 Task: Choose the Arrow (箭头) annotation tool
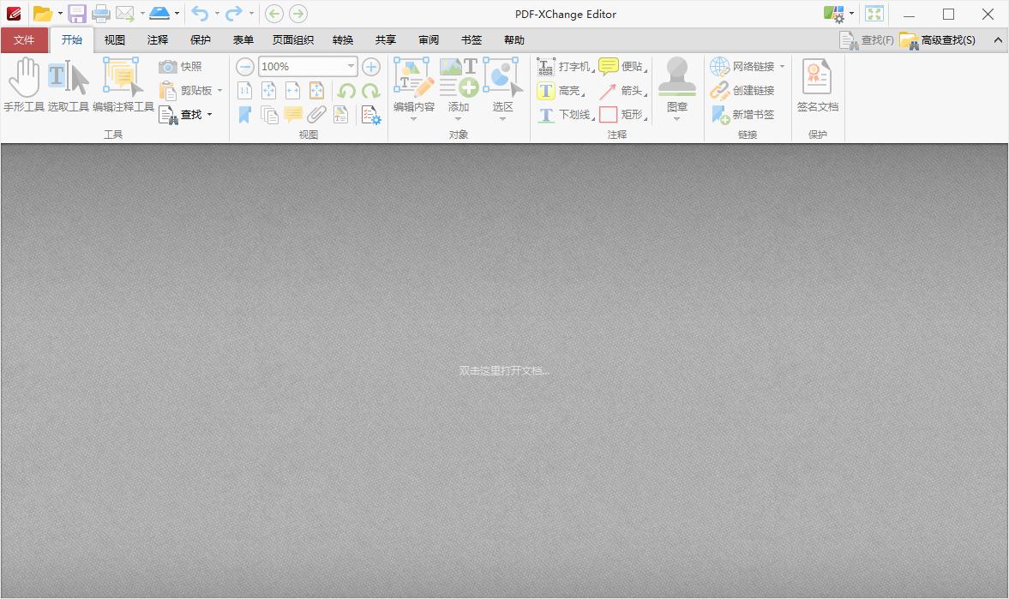click(x=622, y=91)
